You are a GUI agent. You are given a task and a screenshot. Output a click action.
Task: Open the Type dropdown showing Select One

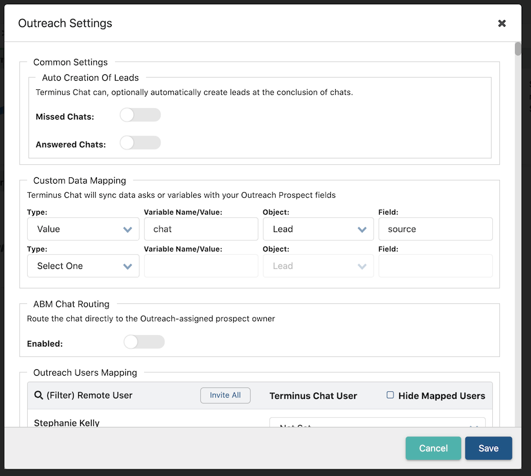[83, 266]
